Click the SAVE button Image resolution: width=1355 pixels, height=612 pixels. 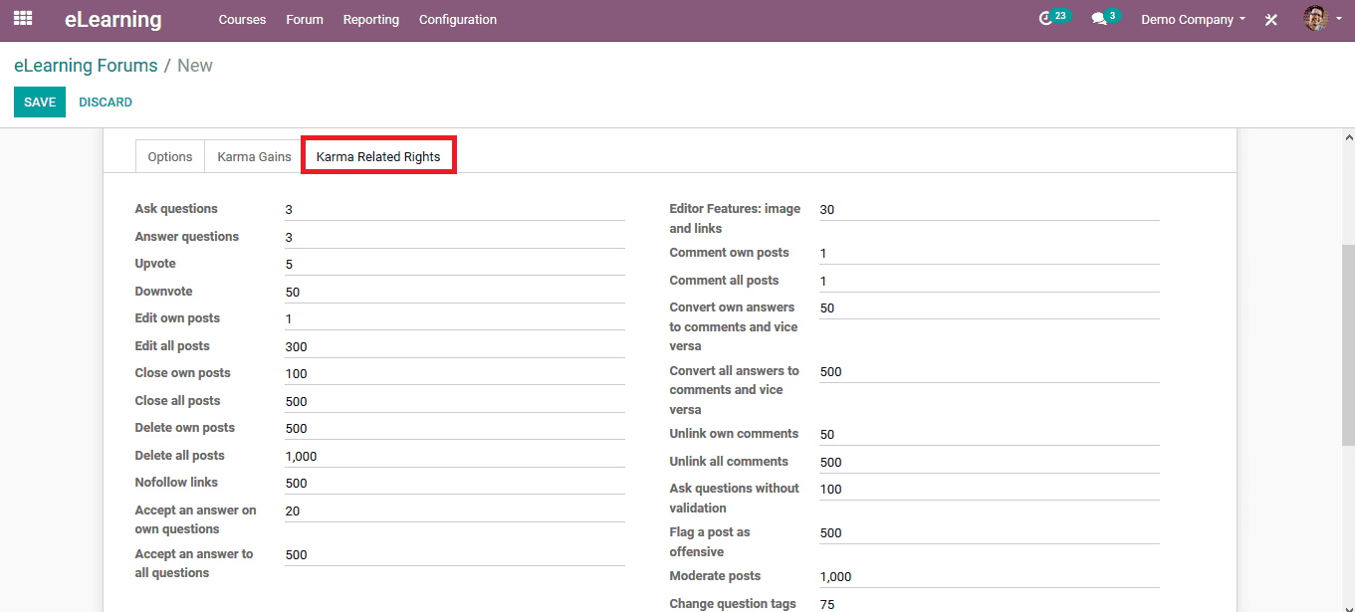40,102
